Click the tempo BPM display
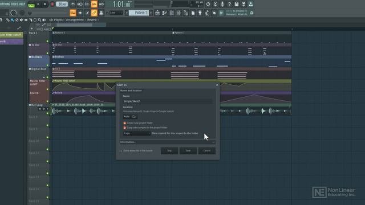The width and height of the screenshot is (365, 205). click(62, 4)
